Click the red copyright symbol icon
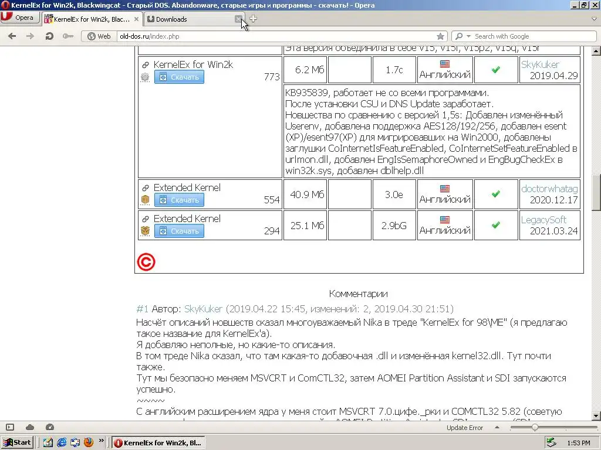 146,262
